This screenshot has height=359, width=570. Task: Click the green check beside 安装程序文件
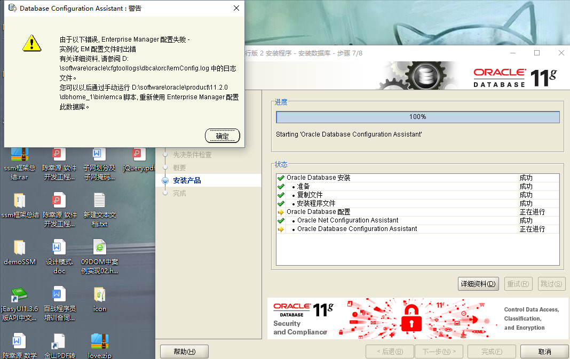pos(281,203)
